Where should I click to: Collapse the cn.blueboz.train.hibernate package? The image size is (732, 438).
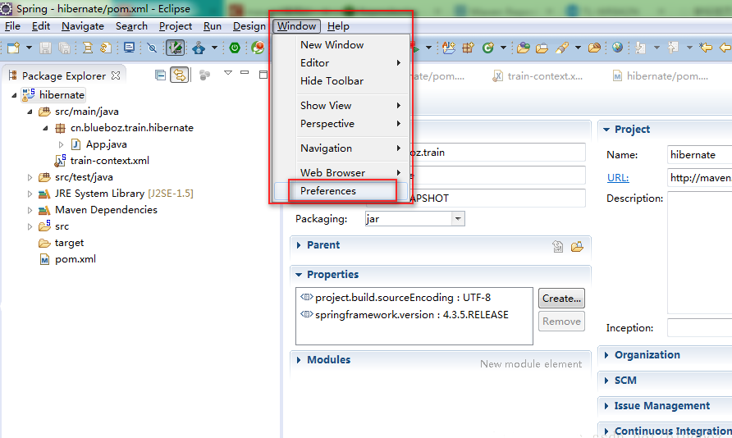click(45, 128)
